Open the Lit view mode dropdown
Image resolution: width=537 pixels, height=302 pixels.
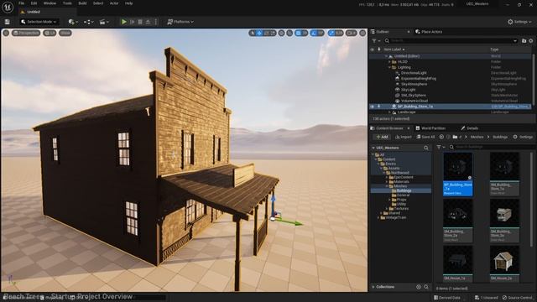(50, 33)
